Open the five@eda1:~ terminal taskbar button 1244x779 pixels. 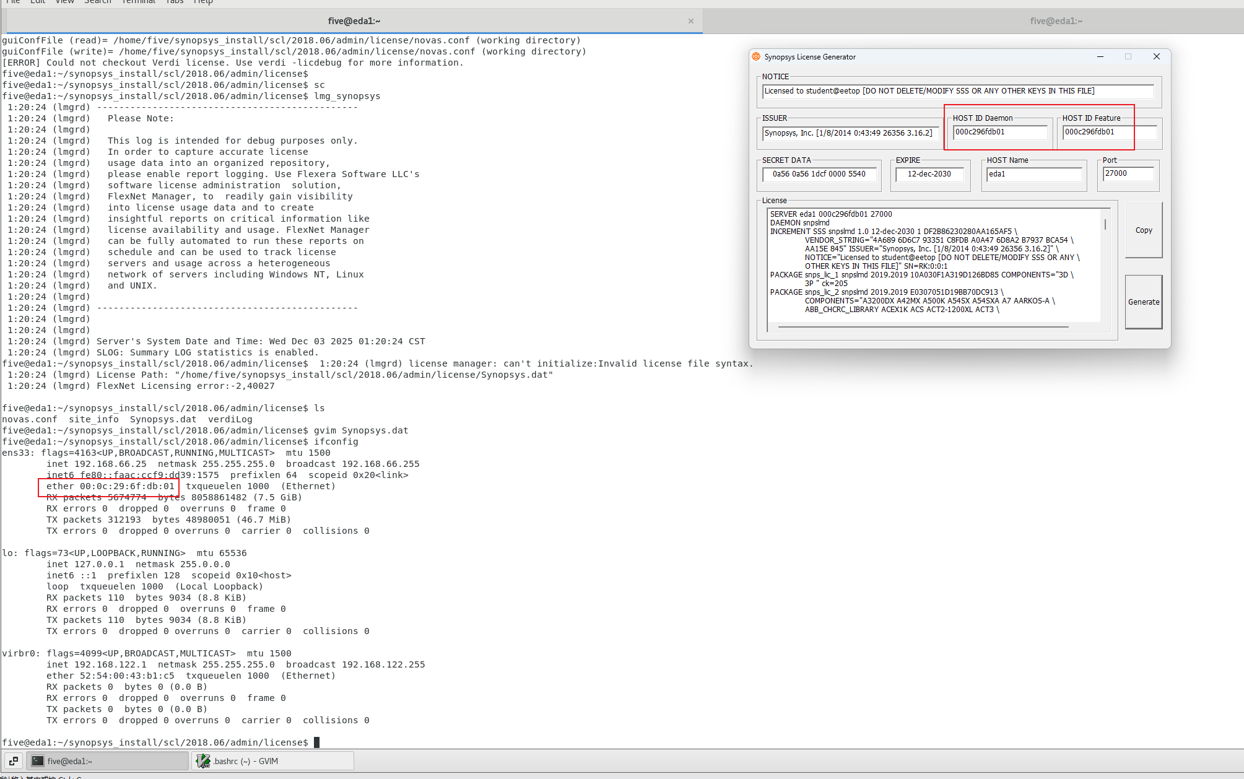(x=108, y=761)
